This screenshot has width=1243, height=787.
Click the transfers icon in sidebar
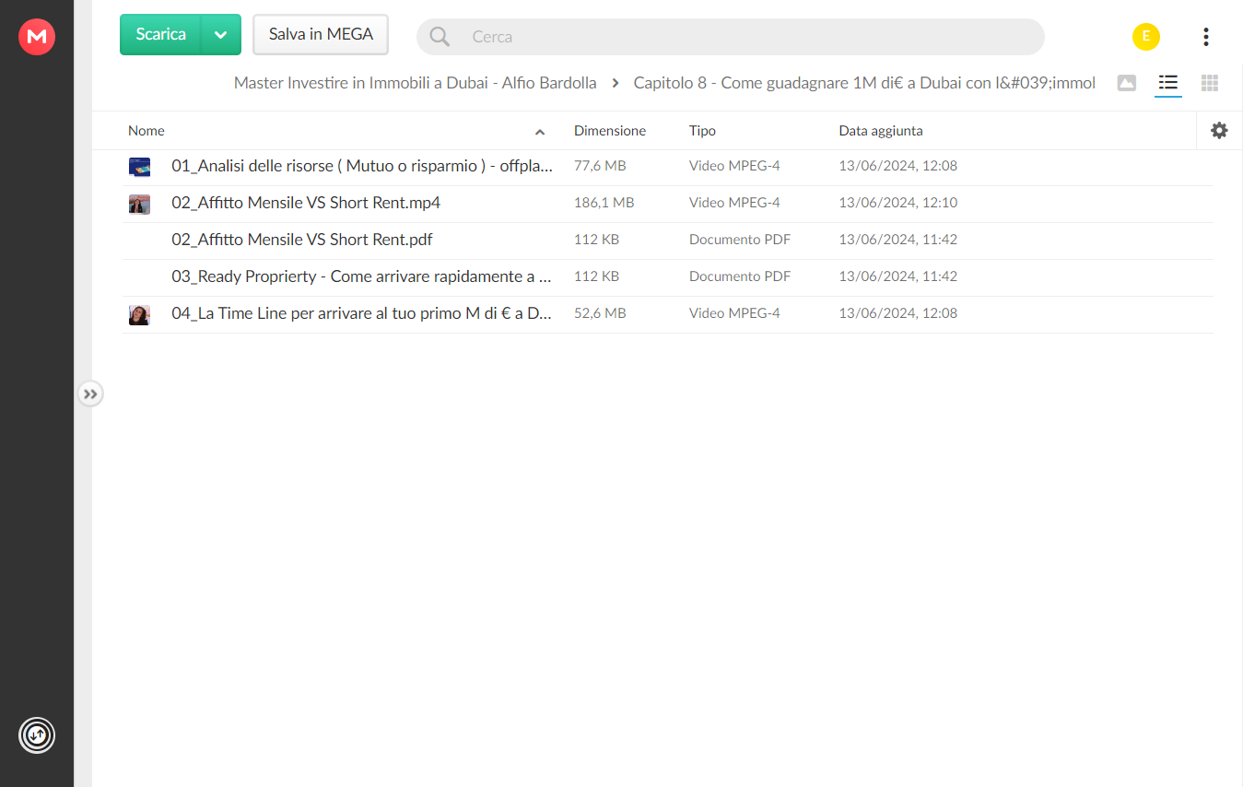tap(37, 735)
